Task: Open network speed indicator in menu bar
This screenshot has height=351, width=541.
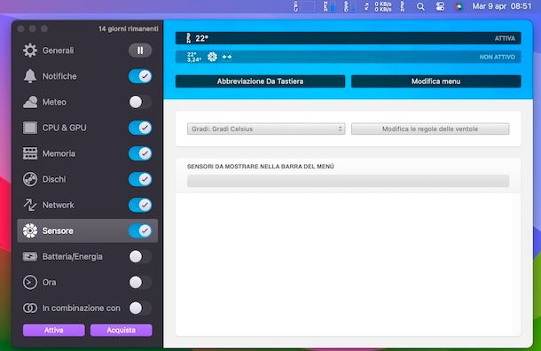Action: [x=379, y=6]
